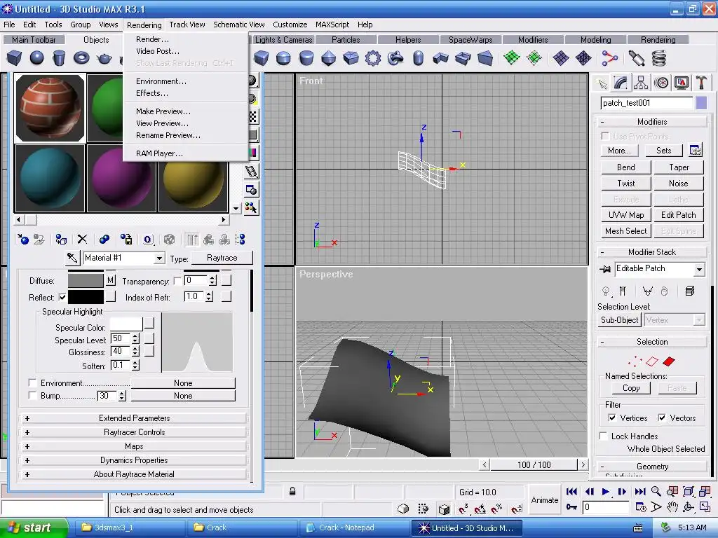Screen dimensions: 718x538
Task: Choose RAM Player... menu entry
Action: (x=159, y=153)
